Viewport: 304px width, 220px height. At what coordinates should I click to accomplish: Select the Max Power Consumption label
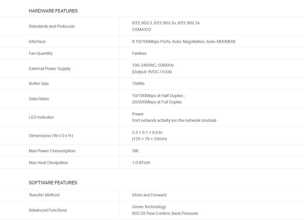tap(52, 151)
